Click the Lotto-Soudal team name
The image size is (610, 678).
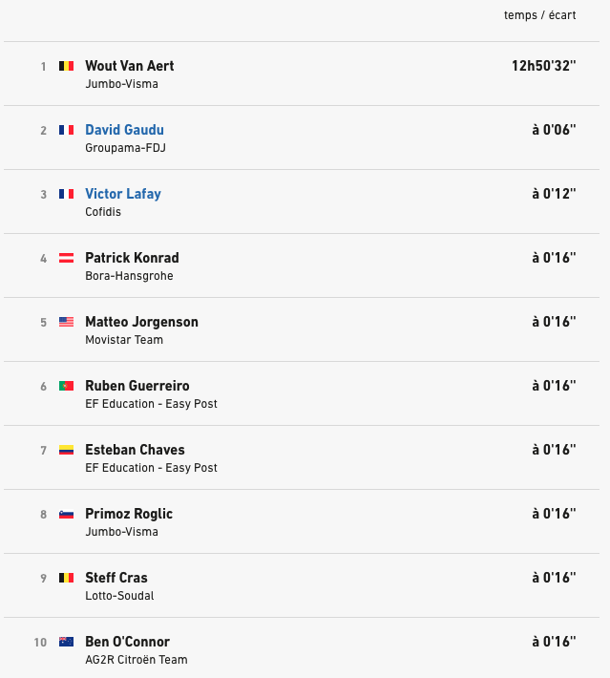tap(119, 596)
